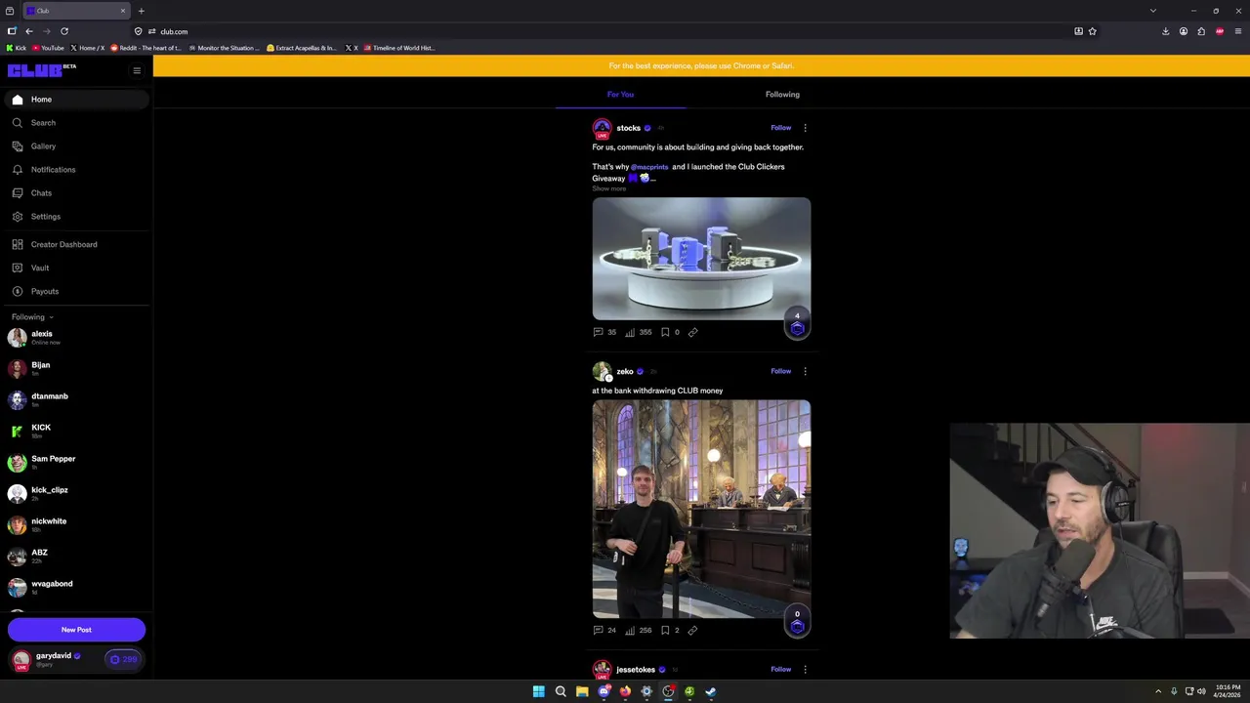Open the YouTube bookmark
Image resolution: width=1250 pixels, height=703 pixels.
tap(48, 48)
